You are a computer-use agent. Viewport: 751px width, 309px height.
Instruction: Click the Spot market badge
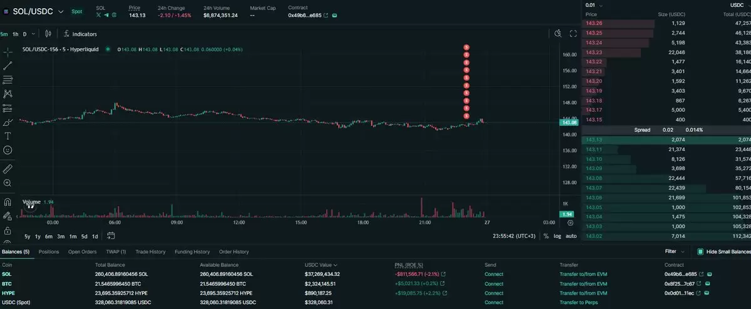tap(76, 11)
